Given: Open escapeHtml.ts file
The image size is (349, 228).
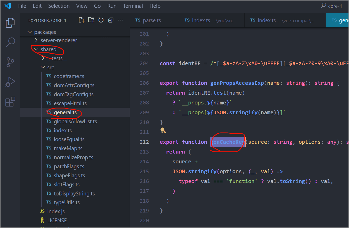Looking at the screenshot, I should (x=70, y=103).
